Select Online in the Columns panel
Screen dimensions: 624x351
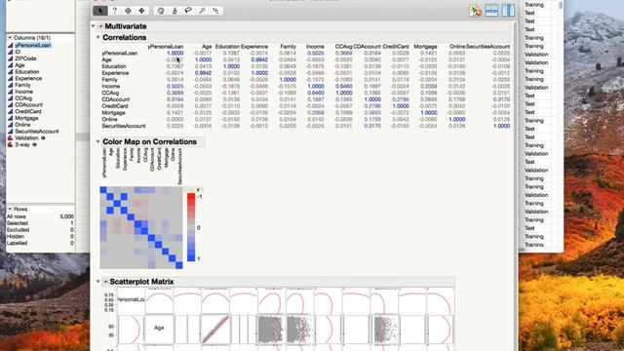click(22, 125)
